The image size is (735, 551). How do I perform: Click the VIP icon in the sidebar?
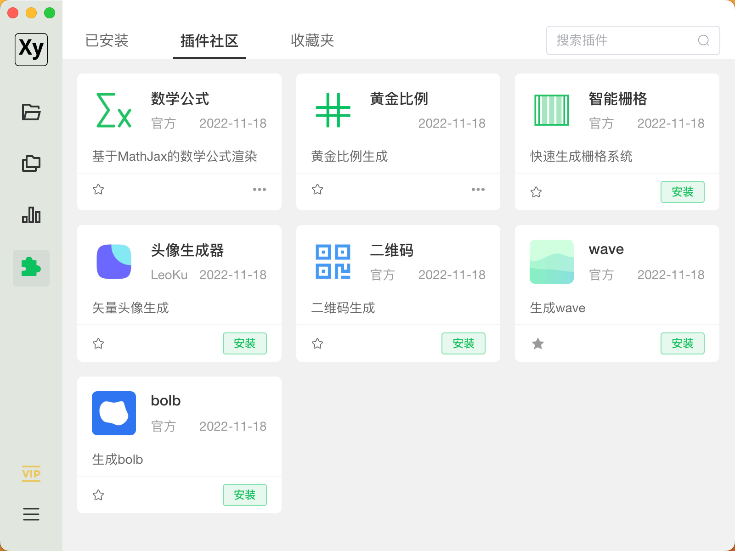[x=31, y=474]
